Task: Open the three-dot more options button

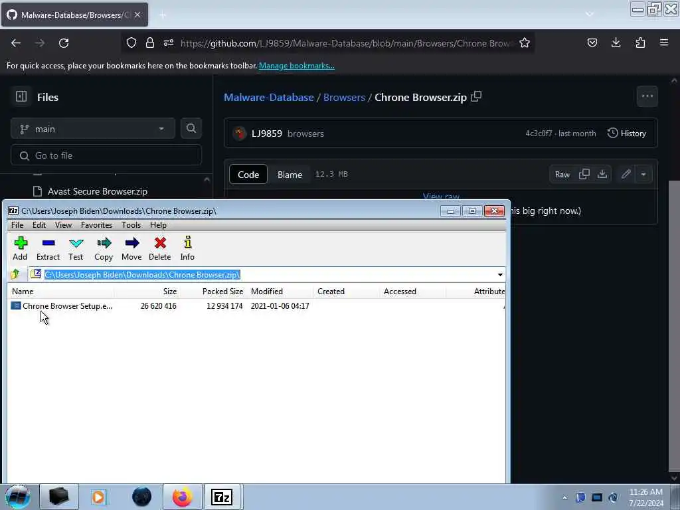Action: click(647, 96)
